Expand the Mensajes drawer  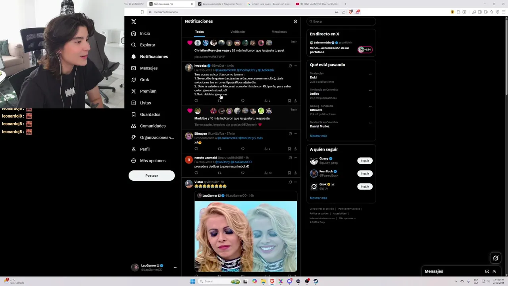pyautogui.click(x=494, y=271)
